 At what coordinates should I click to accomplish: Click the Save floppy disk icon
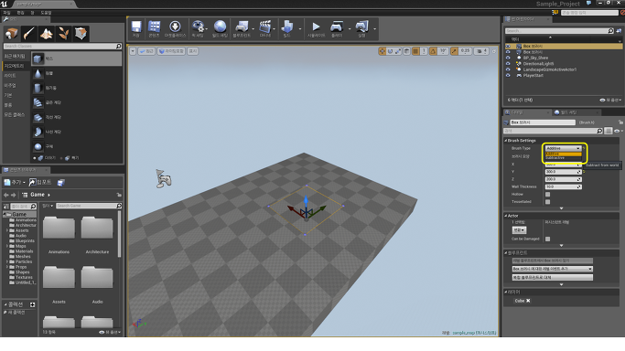tap(136, 27)
